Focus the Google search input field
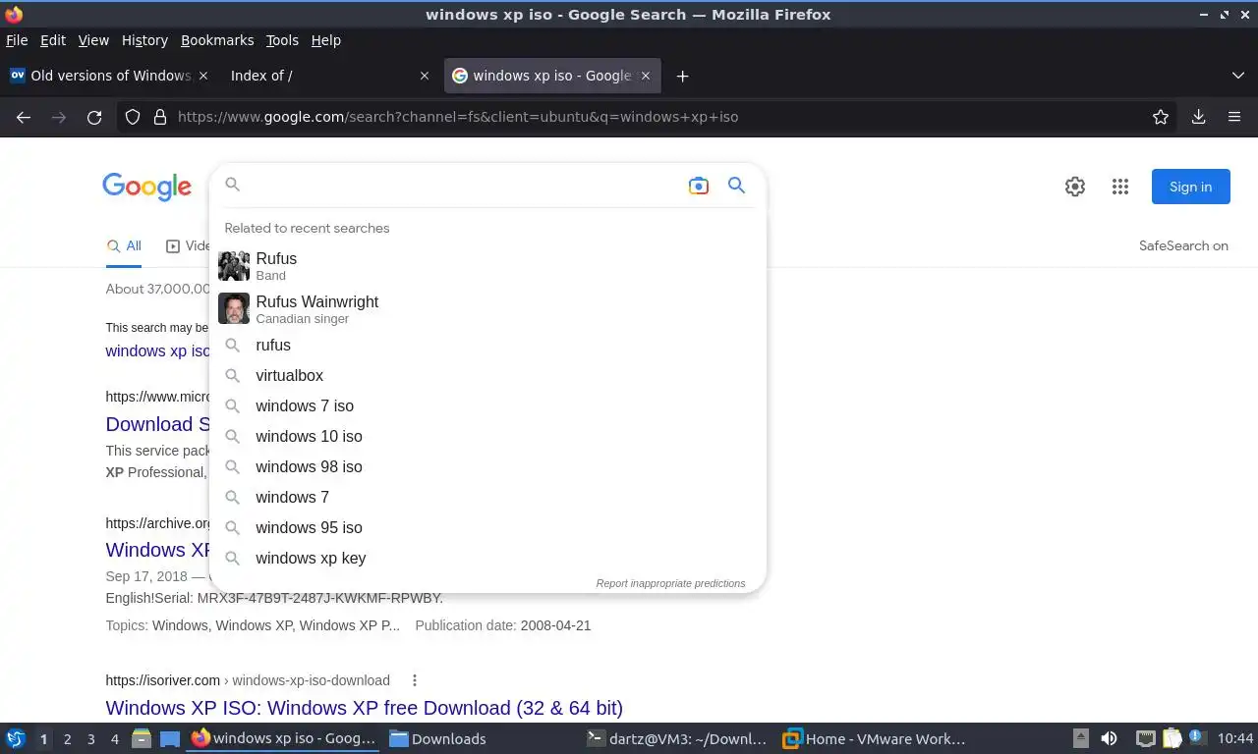1258x754 pixels. tap(462, 185)
